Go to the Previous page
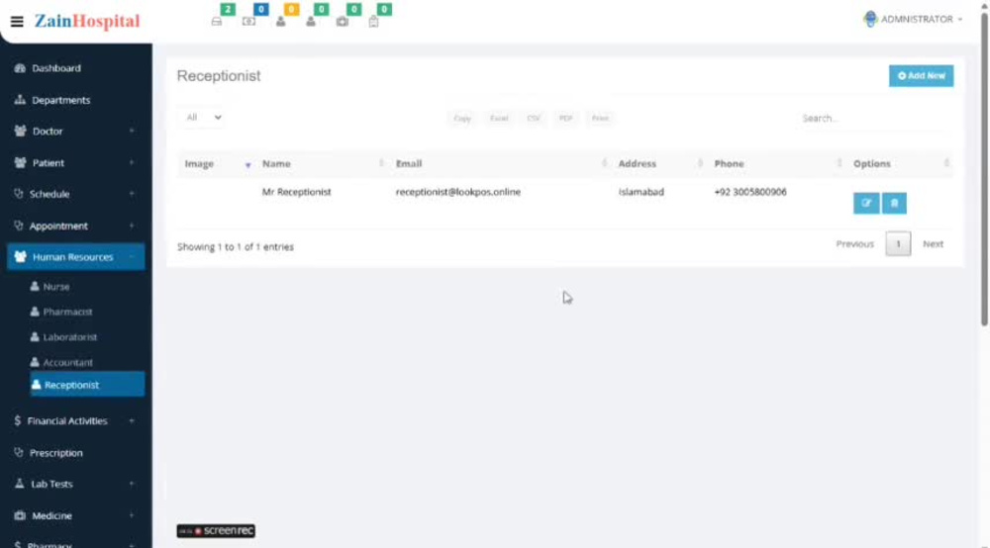The image size is (990, 548). click(x=855, y=244)
